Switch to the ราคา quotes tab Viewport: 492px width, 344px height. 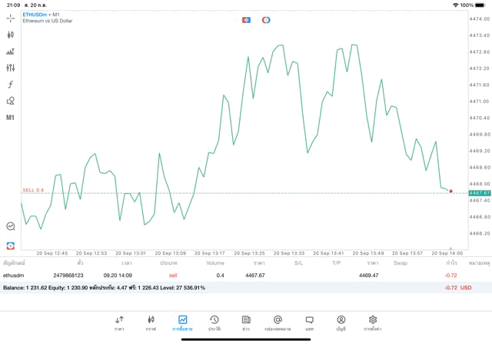(119, 322)
